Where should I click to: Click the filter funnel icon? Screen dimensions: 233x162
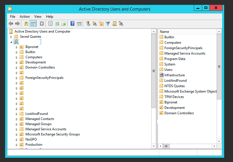click(108, 24)
